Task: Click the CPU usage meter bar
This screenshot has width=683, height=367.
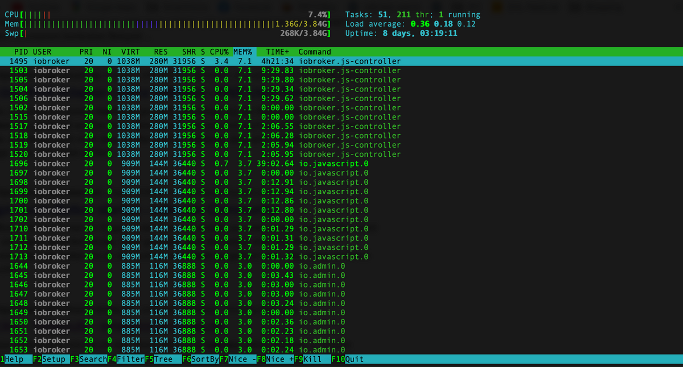Action: coord(168,15)
